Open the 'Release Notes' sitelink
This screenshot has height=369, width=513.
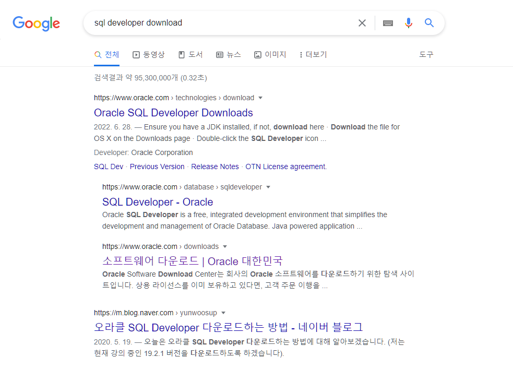tap(215, 166)
